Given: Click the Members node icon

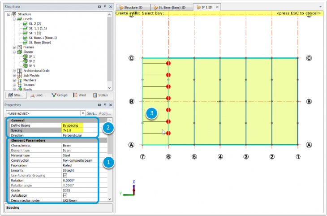Looking at the screenshot, I should pos(19,80).
